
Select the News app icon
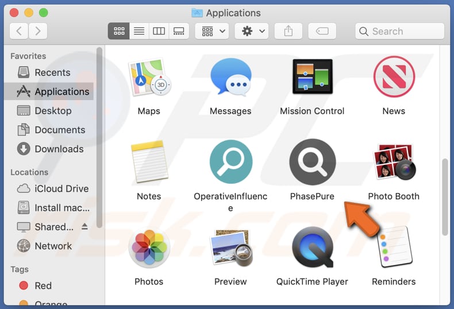pyautogui.click(x=394, y=76)
